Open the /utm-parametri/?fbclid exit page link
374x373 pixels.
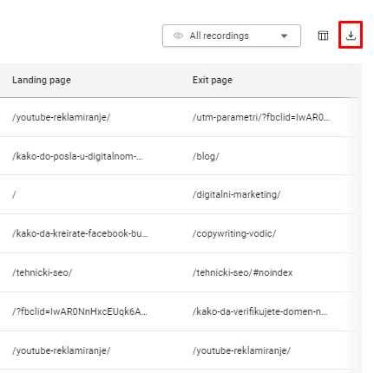pos(261,117)
